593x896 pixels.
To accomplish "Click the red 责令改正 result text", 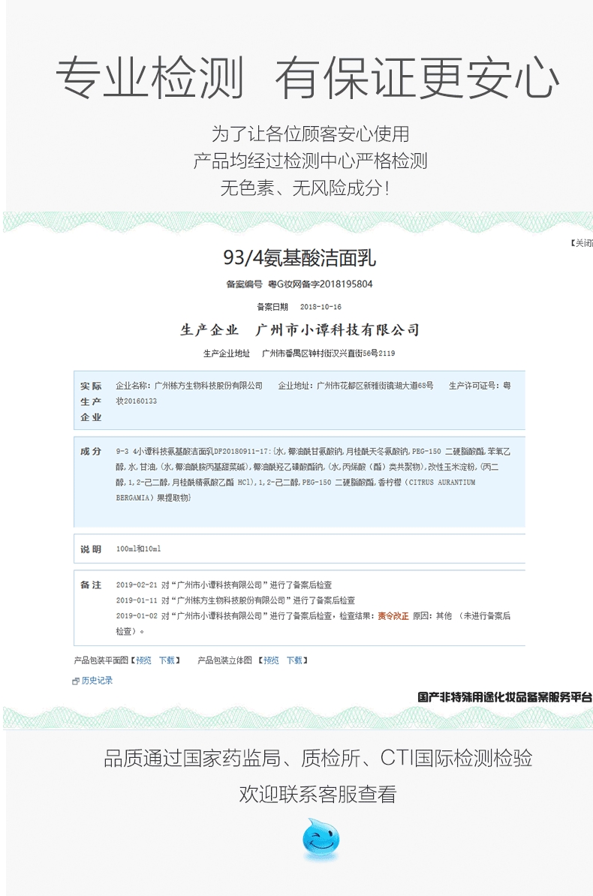I will pyautogui.click(x=393, y=616).
